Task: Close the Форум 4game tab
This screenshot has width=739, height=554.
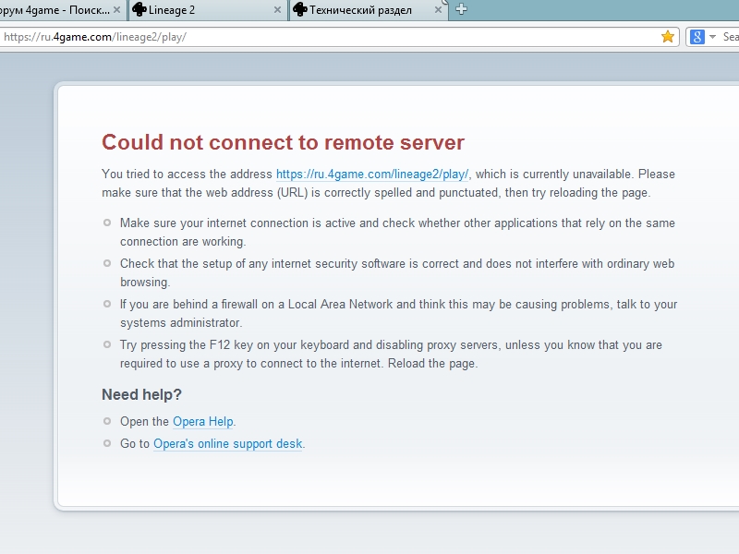Action: pos(117,10)
